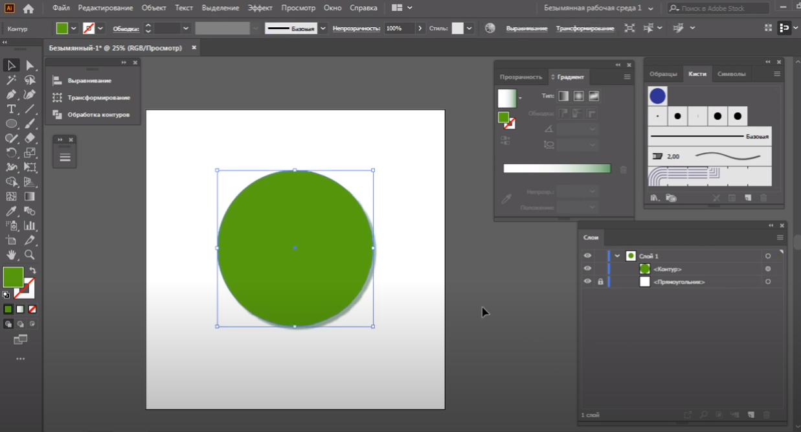Set color fill mode below swatches

tap(8, 310)
